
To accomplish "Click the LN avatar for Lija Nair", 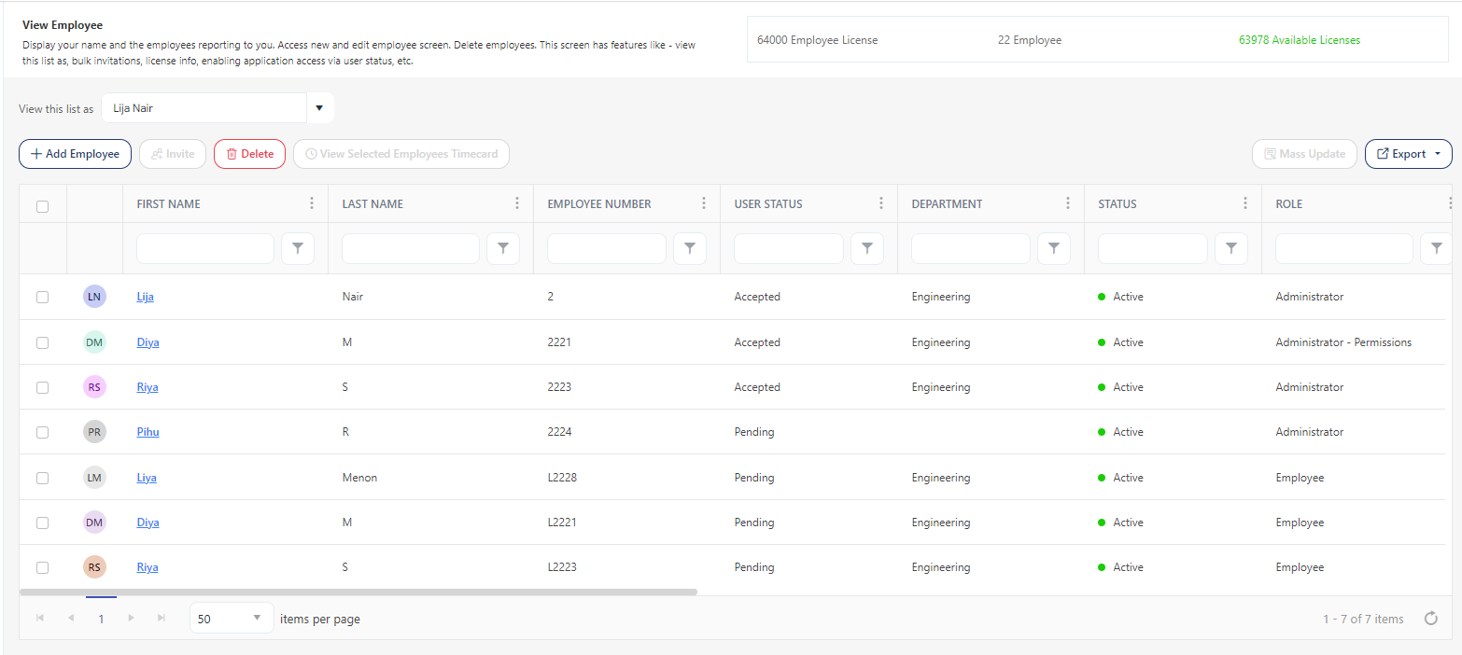I will [x=94, y=297].
